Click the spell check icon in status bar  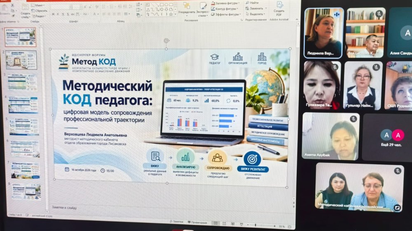click(x=27, y=215)
